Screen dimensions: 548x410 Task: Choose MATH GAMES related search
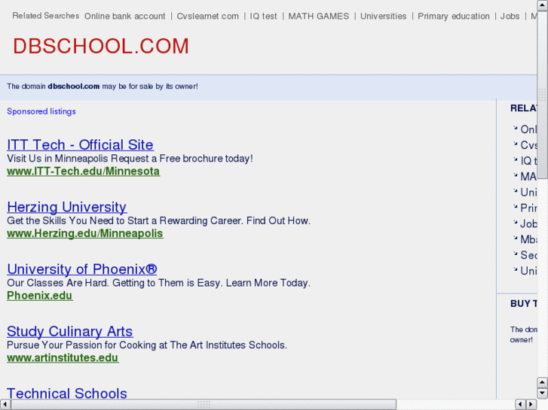pyautogui.click(x=318, y=16)
